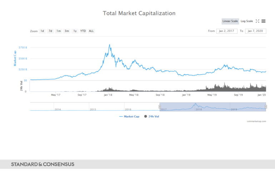275x172 pixels.
Task: Zoom chart to 1y
Action: (x=75, y=31)
